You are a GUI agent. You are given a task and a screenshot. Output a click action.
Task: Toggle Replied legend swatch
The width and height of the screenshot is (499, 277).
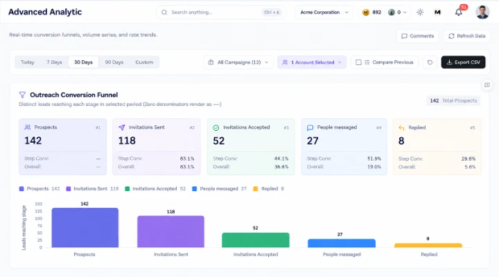[255, 188]
